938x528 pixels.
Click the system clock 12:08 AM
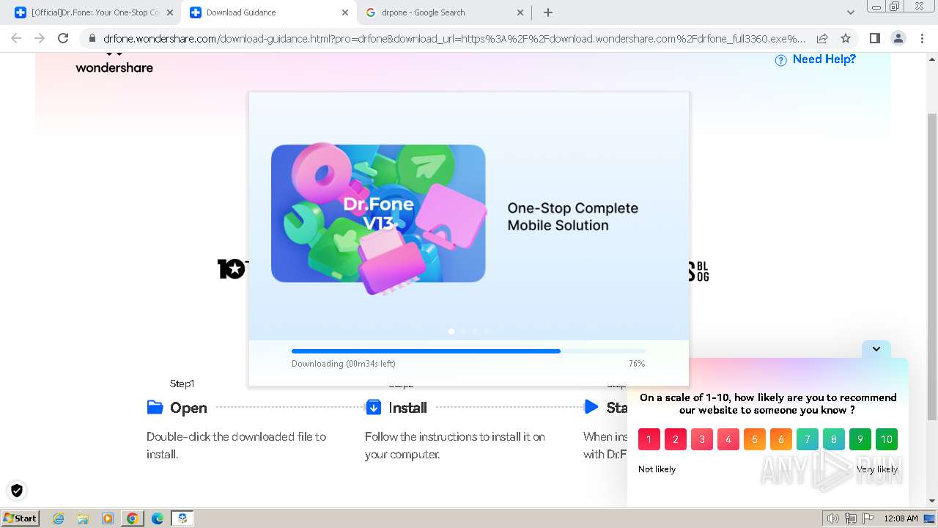[x=901, y=518]
